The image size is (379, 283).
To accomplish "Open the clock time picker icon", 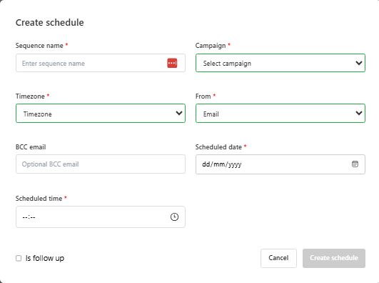I will click(x=174, y=217).
